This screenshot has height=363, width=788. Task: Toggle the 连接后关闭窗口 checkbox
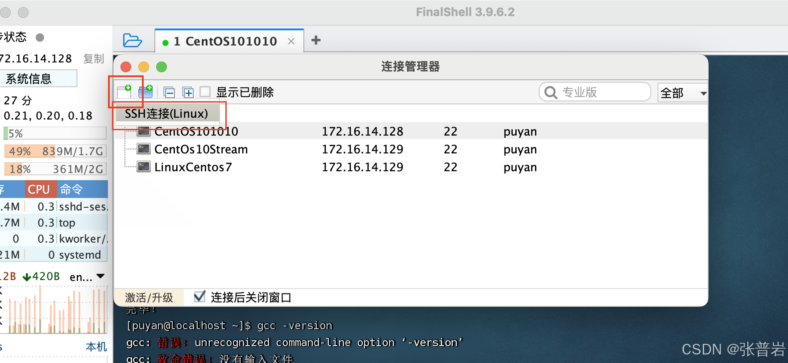pyautogui.click(x=200, y=297)
